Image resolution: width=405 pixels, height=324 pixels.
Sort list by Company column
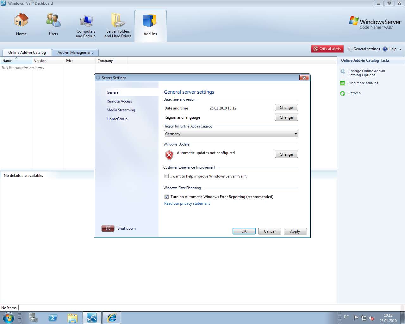[111, 61]
